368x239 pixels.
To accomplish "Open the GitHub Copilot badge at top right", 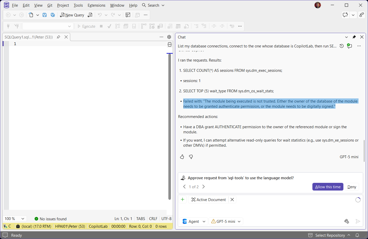I will 345,15.
